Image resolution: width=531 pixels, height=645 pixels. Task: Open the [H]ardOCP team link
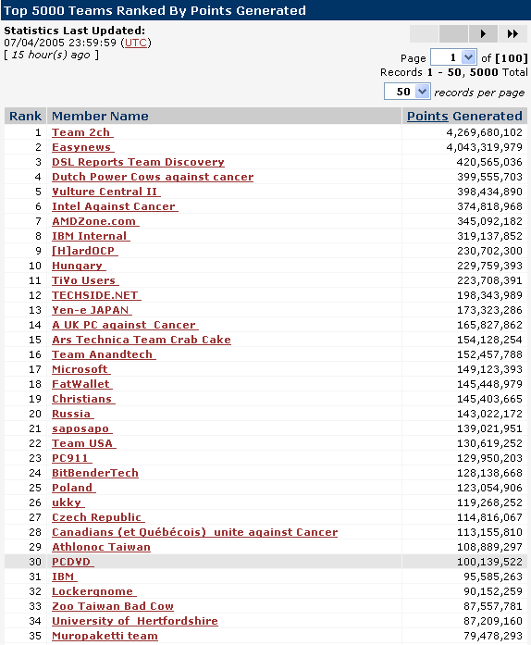[83, 251]
